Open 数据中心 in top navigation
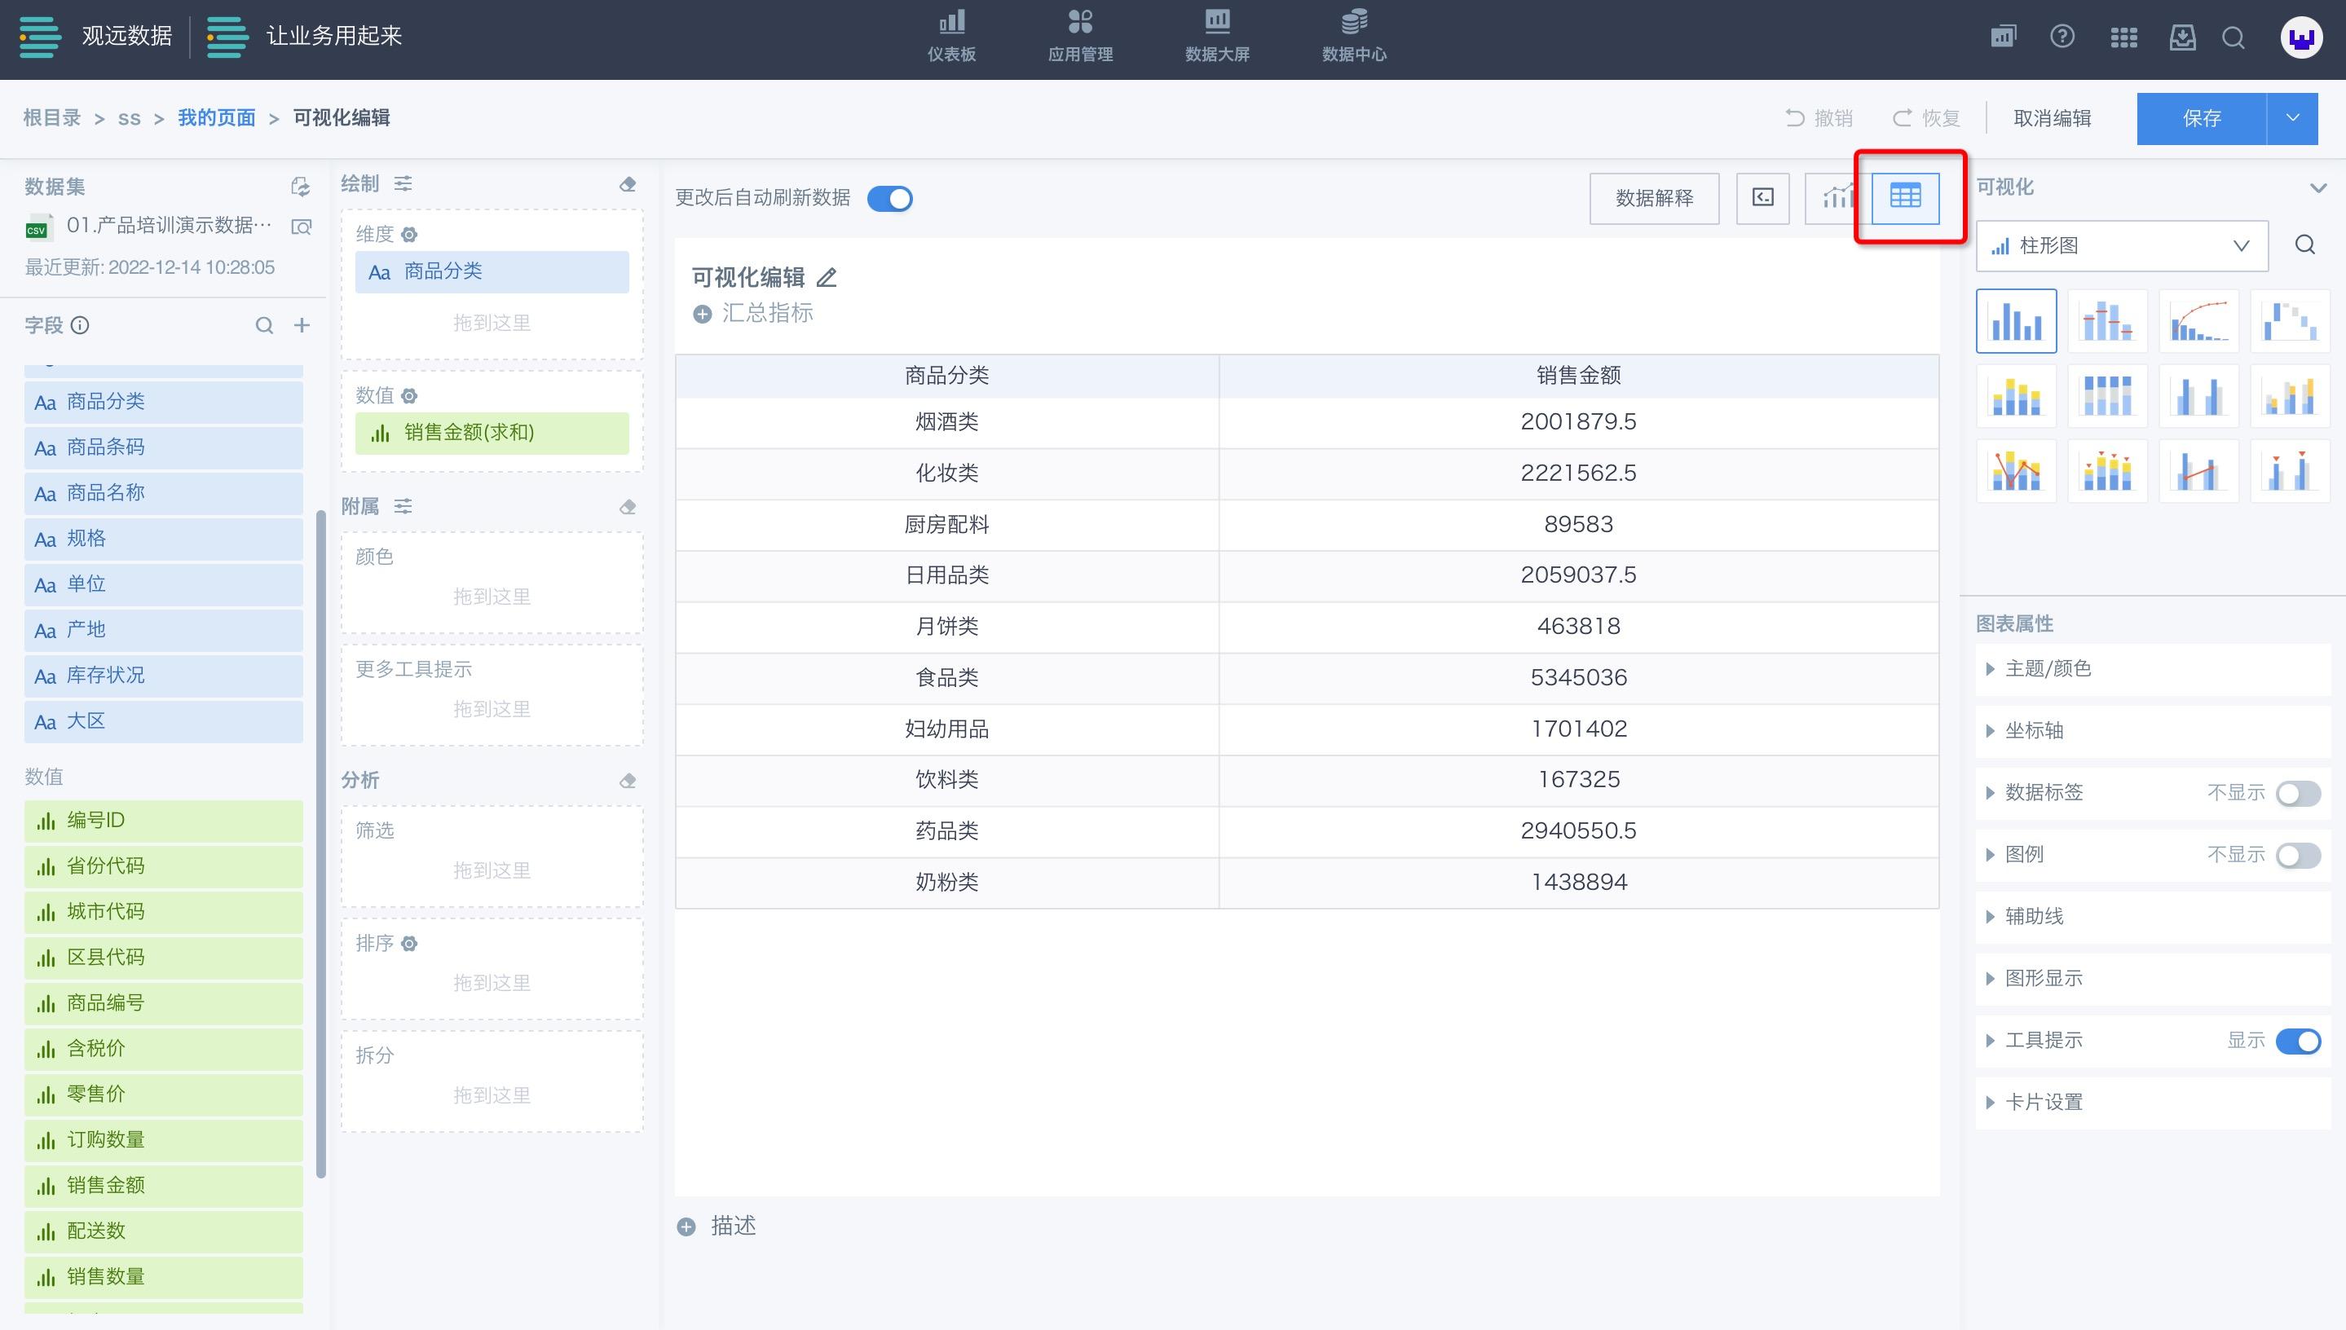Image resolution: width=2346 pixels, height=1330 pixels. [x=1354, y=37]
